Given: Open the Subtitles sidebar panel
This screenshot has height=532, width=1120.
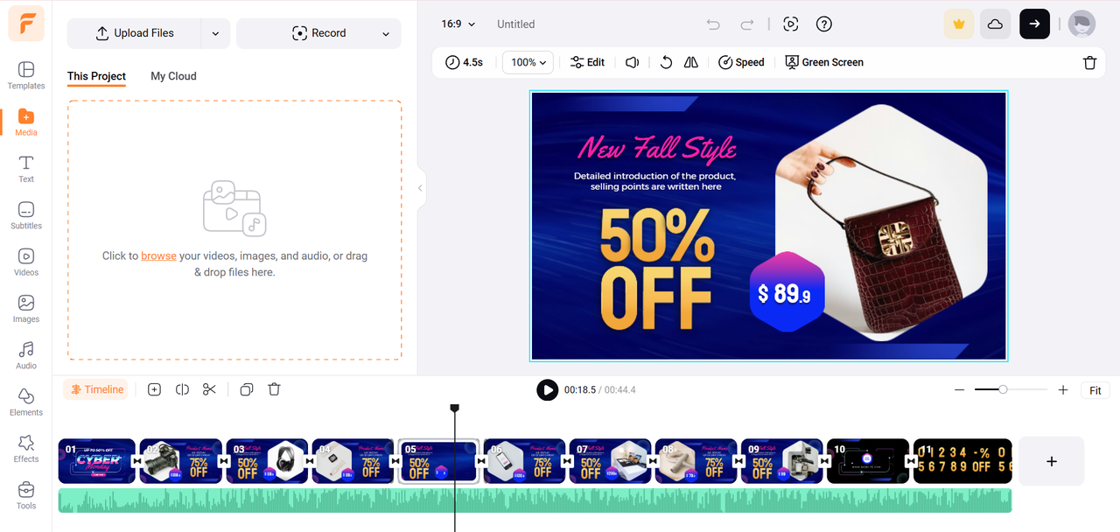Looking at the screenshot, I should pos(26,215).
